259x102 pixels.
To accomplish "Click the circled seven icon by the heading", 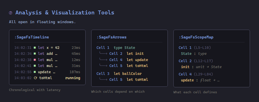I will point(11,13).
